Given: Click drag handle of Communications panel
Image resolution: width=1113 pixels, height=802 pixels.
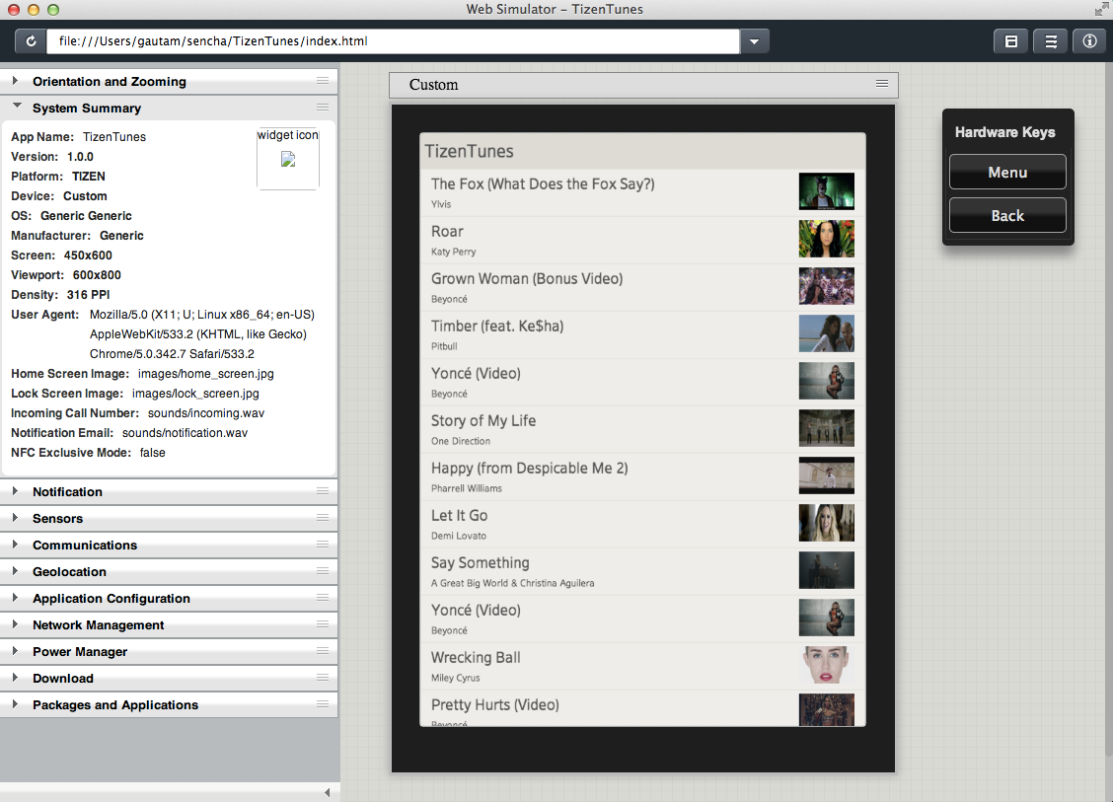Looking at the screenshot, I should tap(323, 544).
